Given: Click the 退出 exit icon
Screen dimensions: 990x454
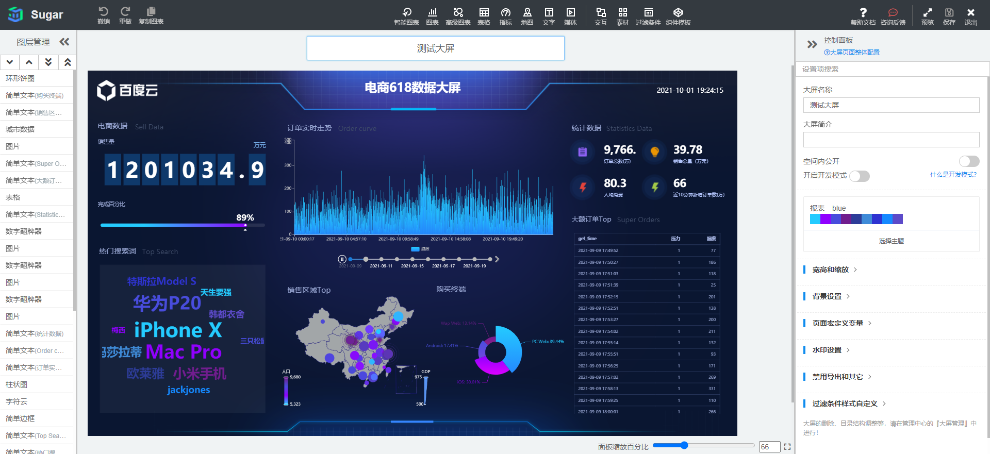Looking at the screenshot, I should point(971,16).
